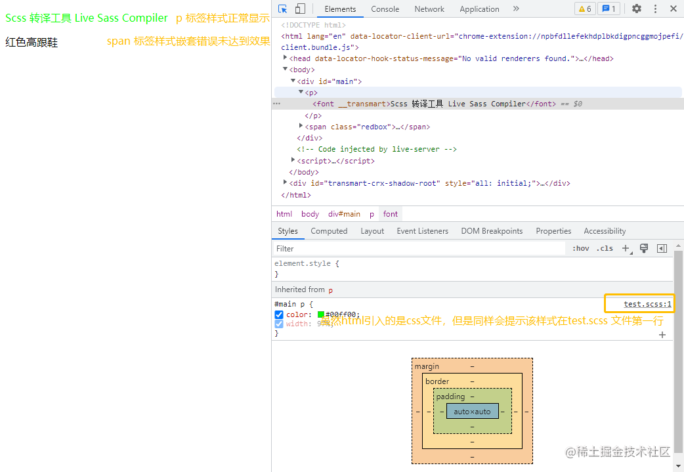Collapse the p element node

click(x=301, y=92)
